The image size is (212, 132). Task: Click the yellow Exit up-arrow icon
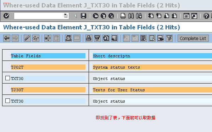pos(104,16)
